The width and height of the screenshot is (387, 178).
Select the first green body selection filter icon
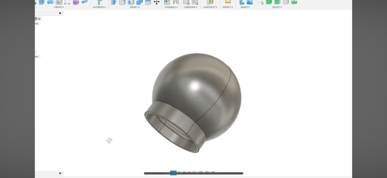269,2
